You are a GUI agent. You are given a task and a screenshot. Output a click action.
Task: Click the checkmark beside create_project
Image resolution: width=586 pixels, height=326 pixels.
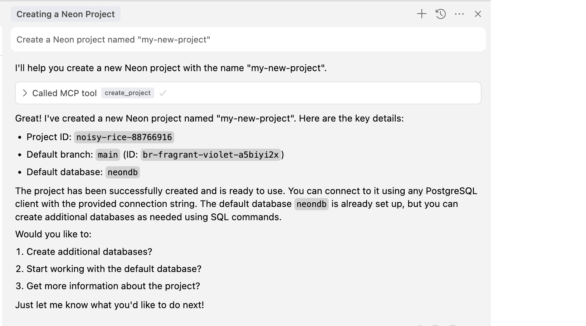click(x=163, y=93)
